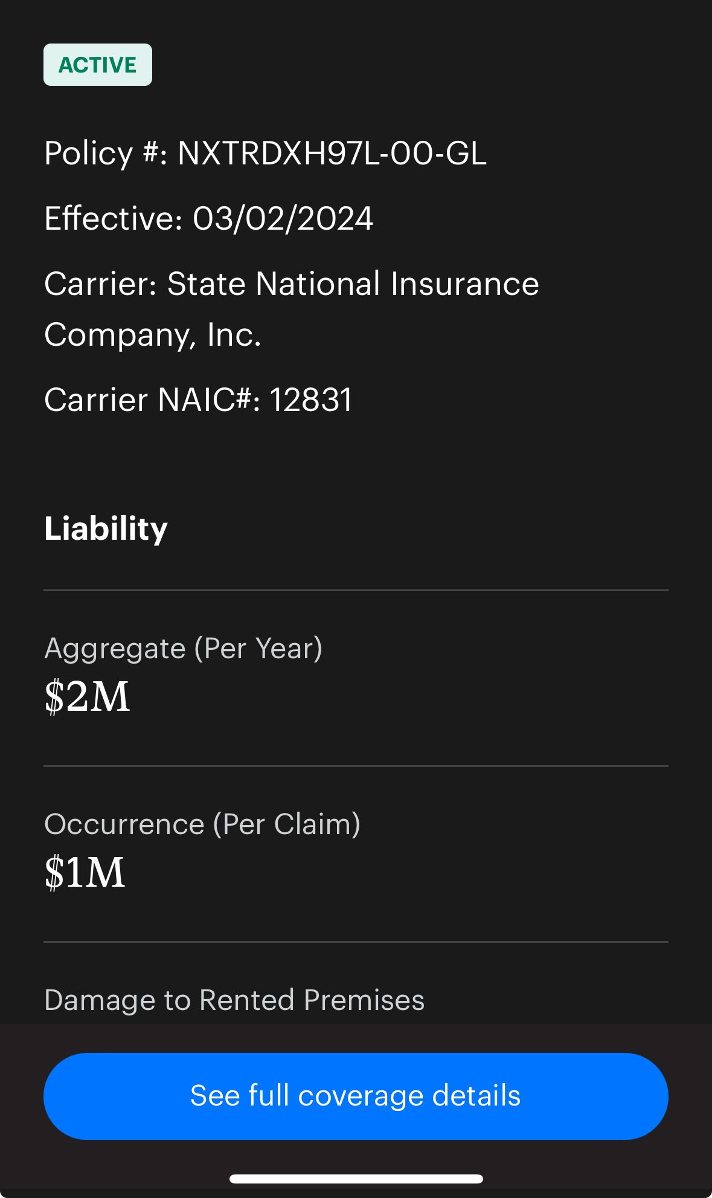The width and height of the screenshot is (712, 1198).
Task: Click the "Policy #:" label
Action: click(106, 154)
